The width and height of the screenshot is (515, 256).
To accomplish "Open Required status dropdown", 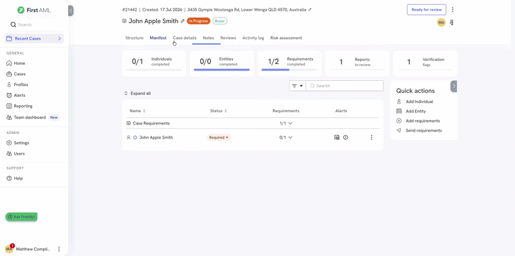I will 219,137.
